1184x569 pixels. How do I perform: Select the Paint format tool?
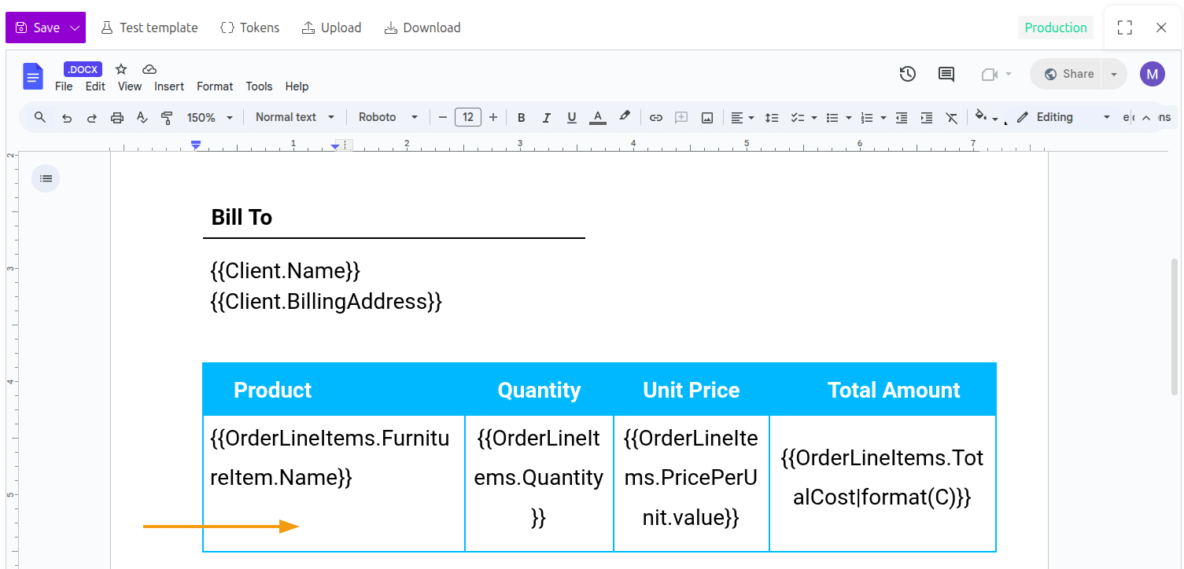tap(167, 116)
